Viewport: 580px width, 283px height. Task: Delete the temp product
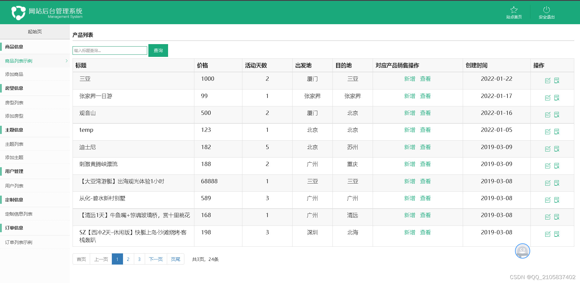click(557, 132)
